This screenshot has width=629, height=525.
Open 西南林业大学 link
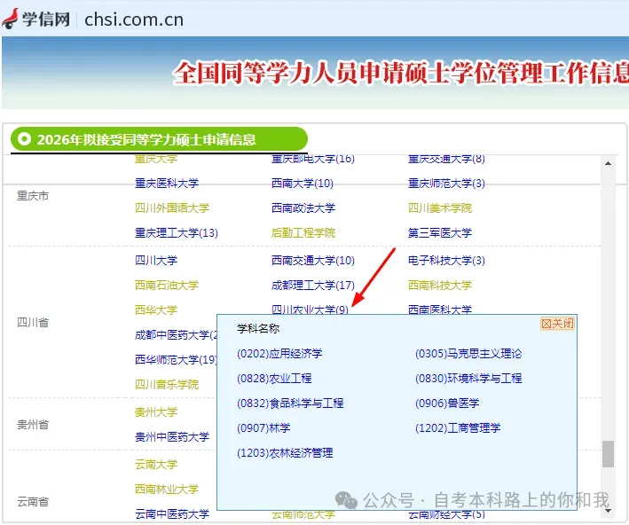point(167,490)
